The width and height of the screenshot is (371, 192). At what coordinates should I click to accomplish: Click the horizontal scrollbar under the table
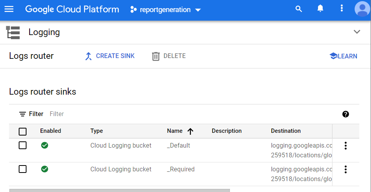point(119,190)
